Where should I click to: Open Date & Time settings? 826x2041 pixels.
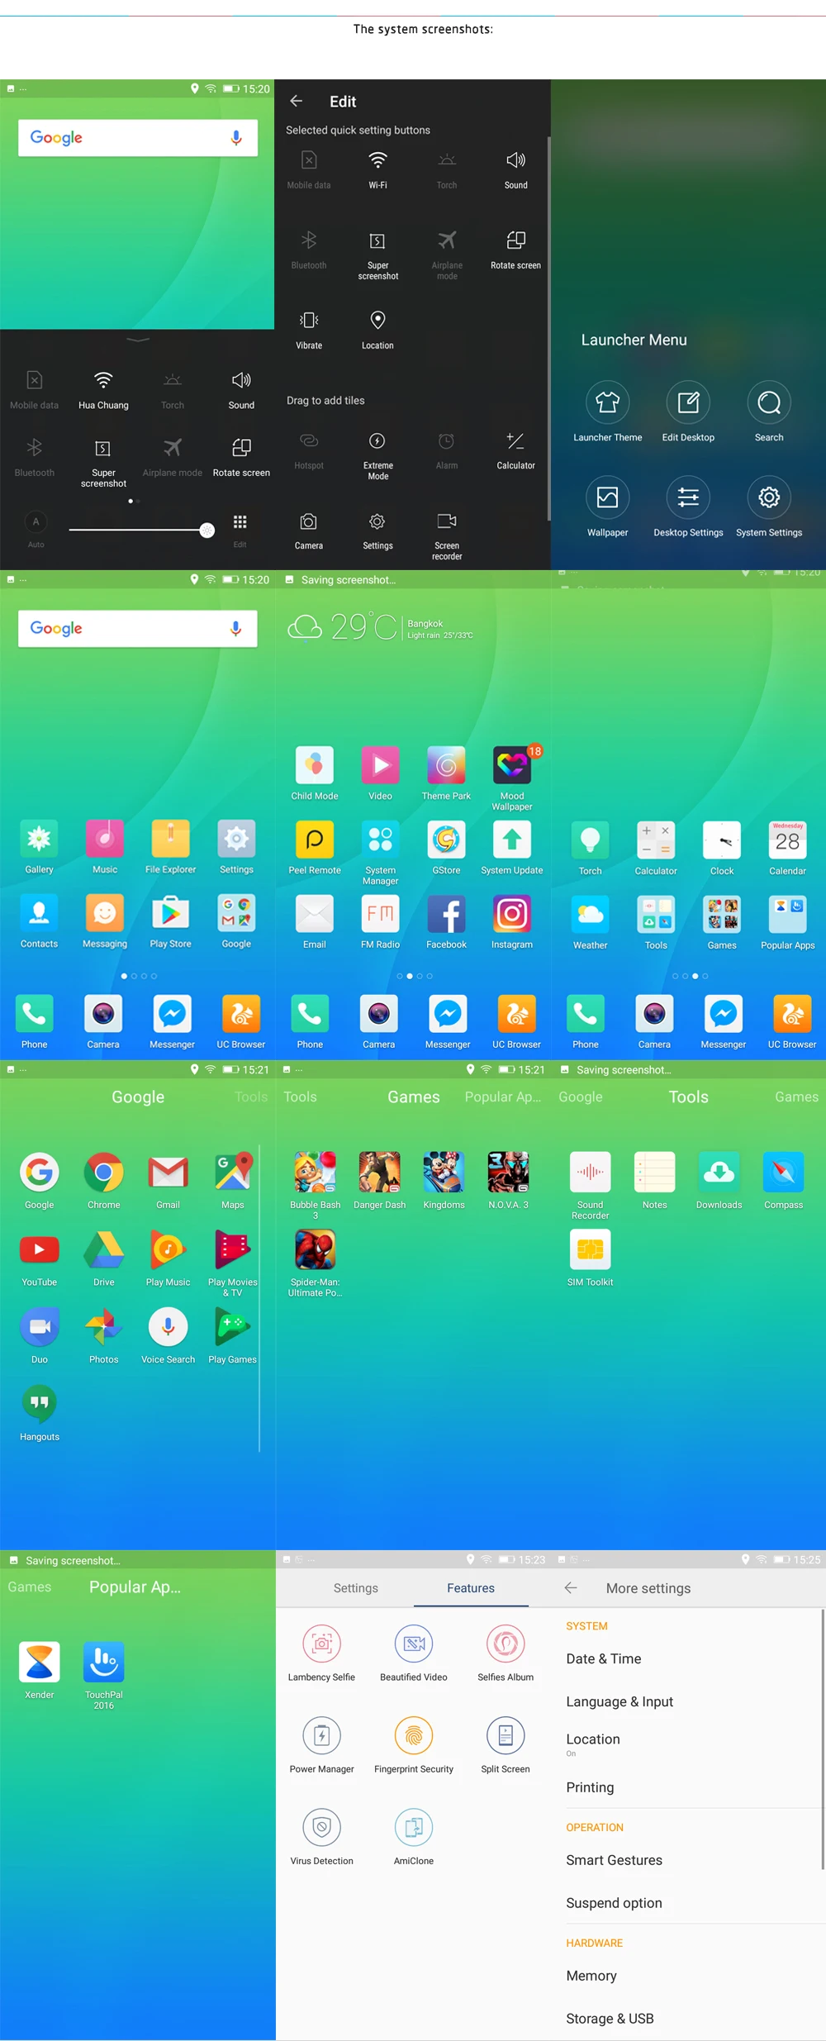click(x=690, y=1658)
